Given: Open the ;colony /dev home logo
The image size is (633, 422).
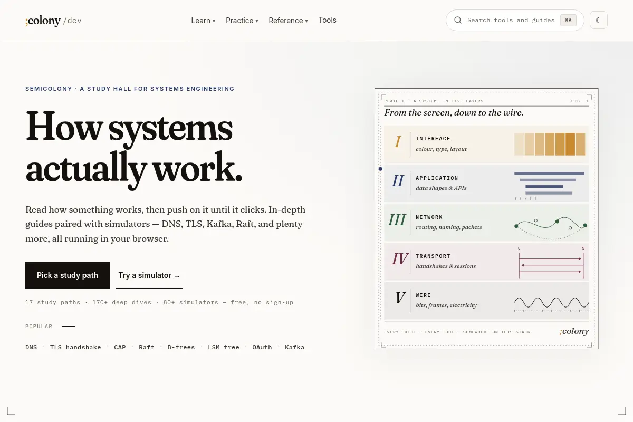Looking at the screenshot, I should coord(53,21).
